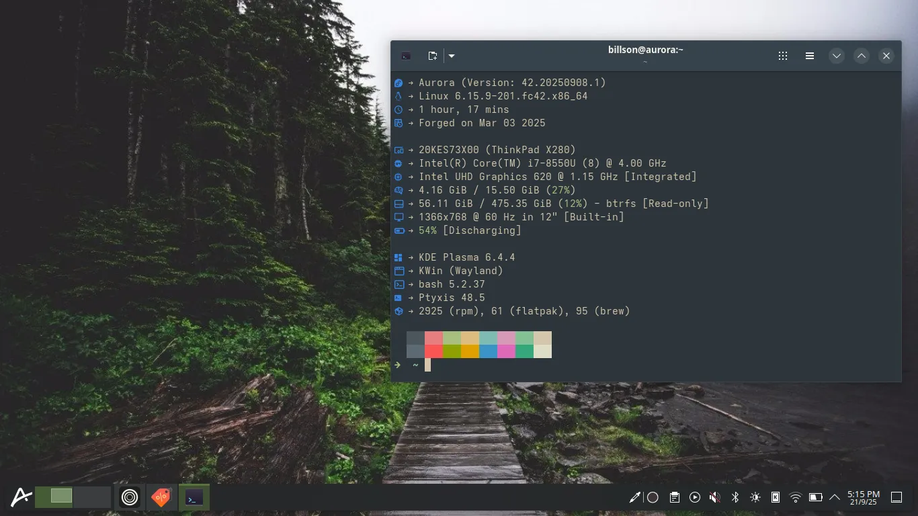The image size is (918, 516).
Task: Click the Linux 6.15.9 kernel line
Action: 503,96
